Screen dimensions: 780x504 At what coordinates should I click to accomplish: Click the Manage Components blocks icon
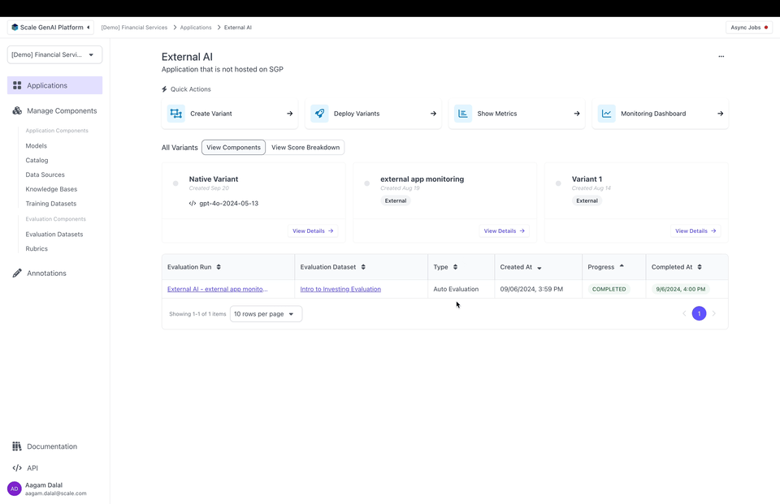(17, 111)
